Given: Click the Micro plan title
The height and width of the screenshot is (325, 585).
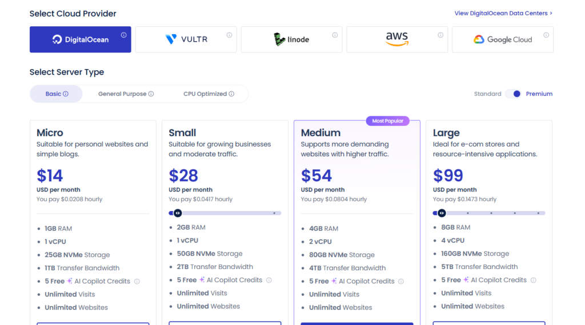Looking at the screenshot, I should [50, 133].
